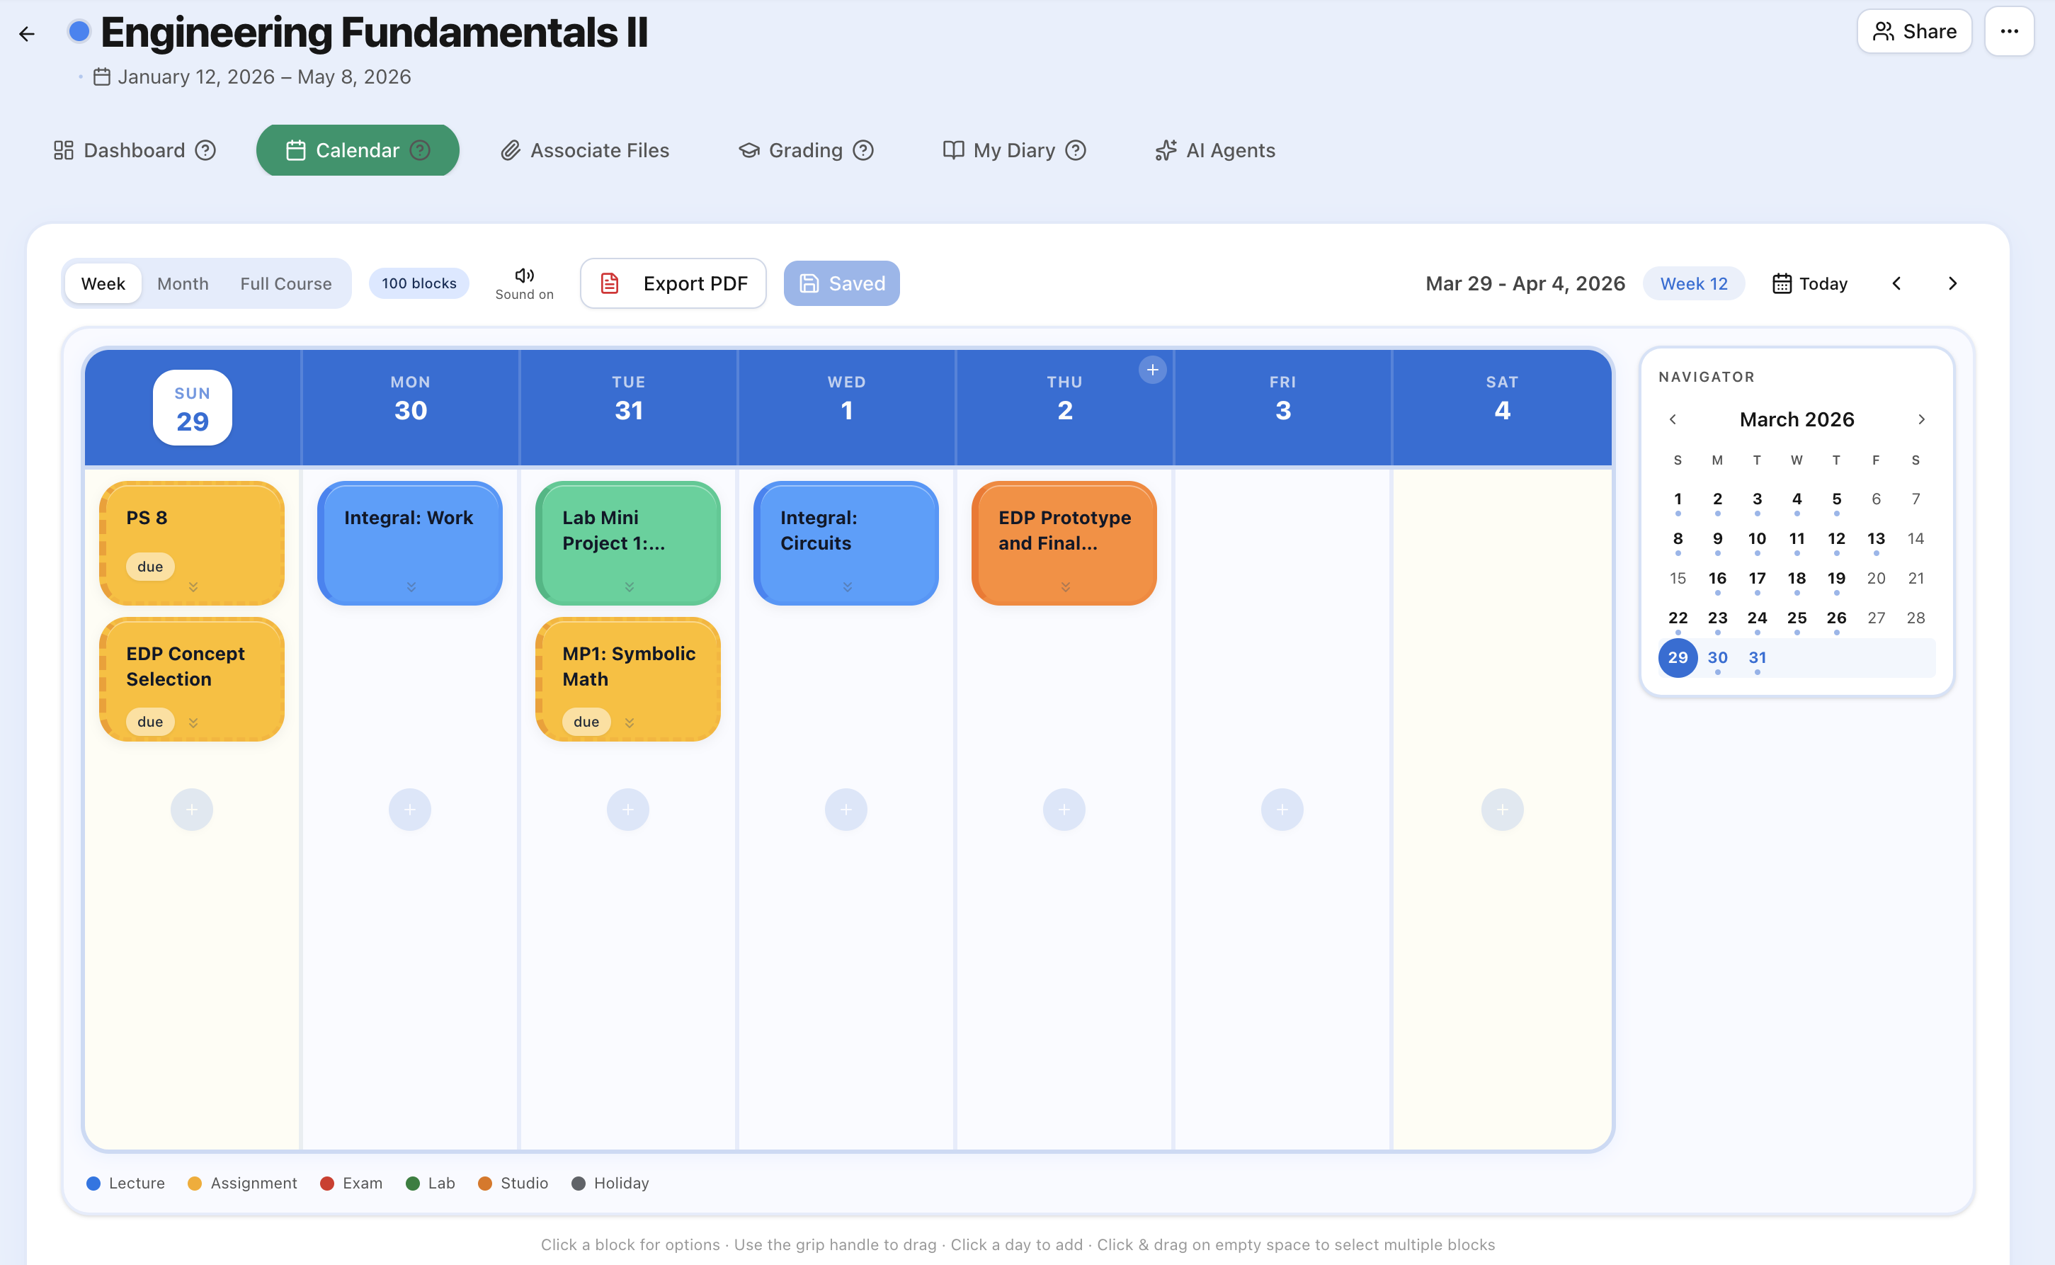Viewport: 2055px width, 1265px height.
Task: Click the back arrow to leave course
Action: click(28, 33)
